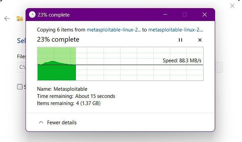Image resolution: width=242 pixels, height=142 pixels.
Task: Cancel the copy with the X beside pause
Action: [200, 40]
